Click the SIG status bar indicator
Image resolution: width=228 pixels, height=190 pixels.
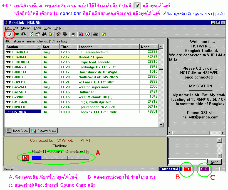point(204,169)
